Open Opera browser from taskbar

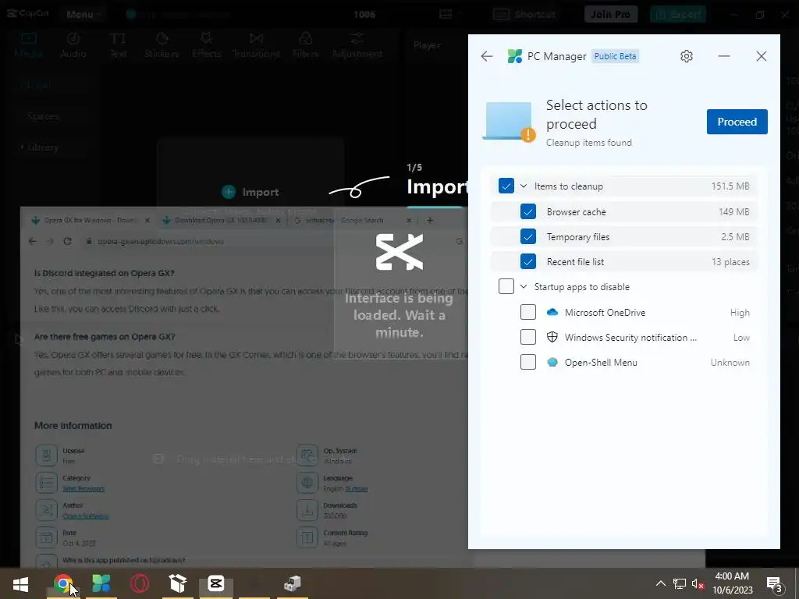(139, 583)
